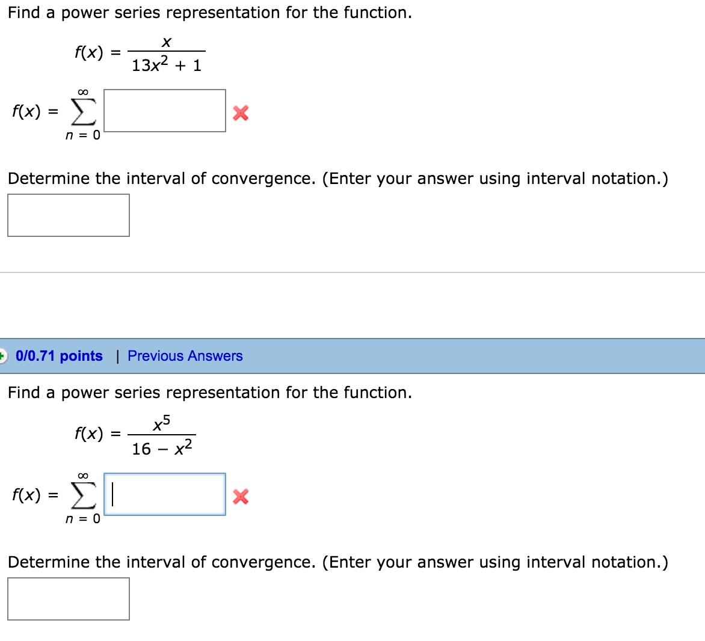
Task: Click the n = 0 label under the first sigma
Action: coord(83,135)
